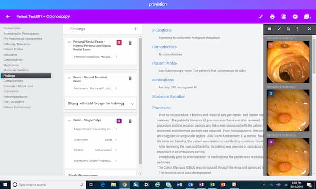Click the signature icon in purple header
Image resolution: width=316 pixels, height=189 pixels.
pos(261,17)
